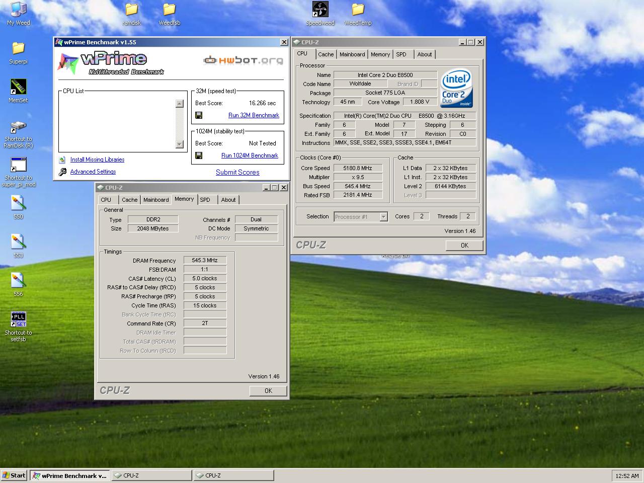
Task: Click up arrow of CPU List scrollbar
Action: (180, 104)
